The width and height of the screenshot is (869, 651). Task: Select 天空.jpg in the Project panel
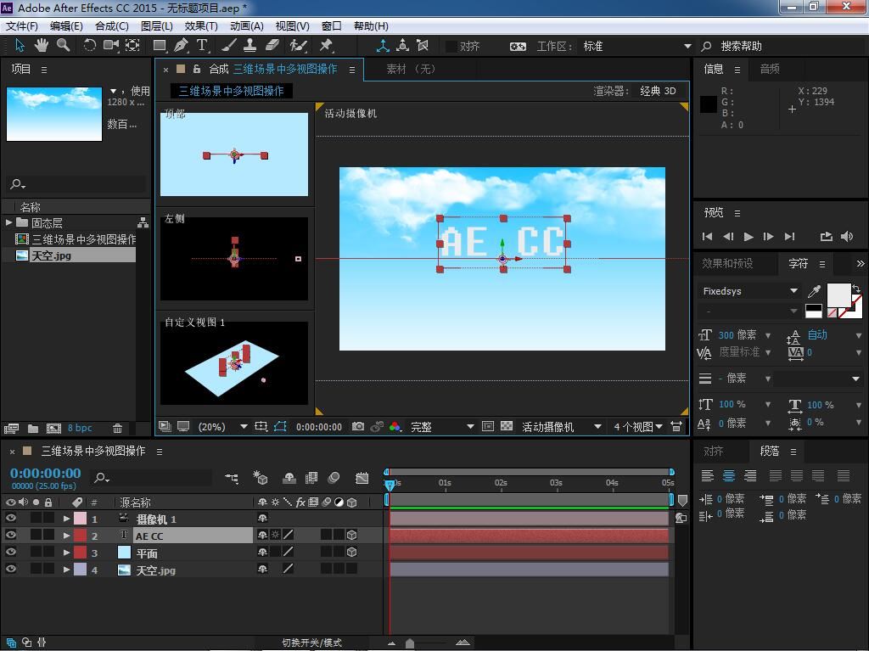(51, 255)
